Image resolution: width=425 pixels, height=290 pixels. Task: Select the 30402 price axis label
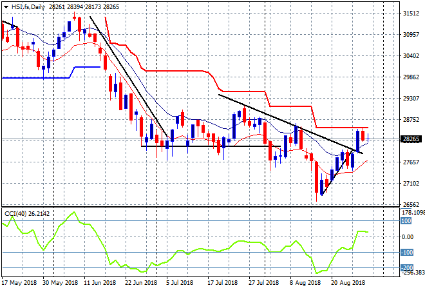coord(411,55)
